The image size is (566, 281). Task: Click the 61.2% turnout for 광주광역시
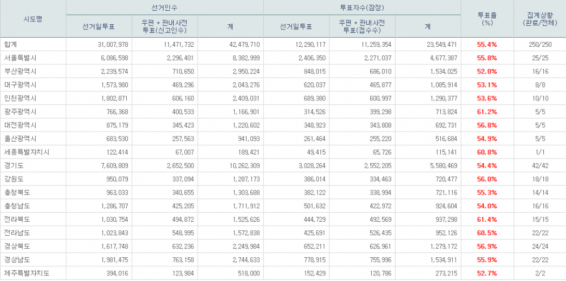(x=488, y=112)
